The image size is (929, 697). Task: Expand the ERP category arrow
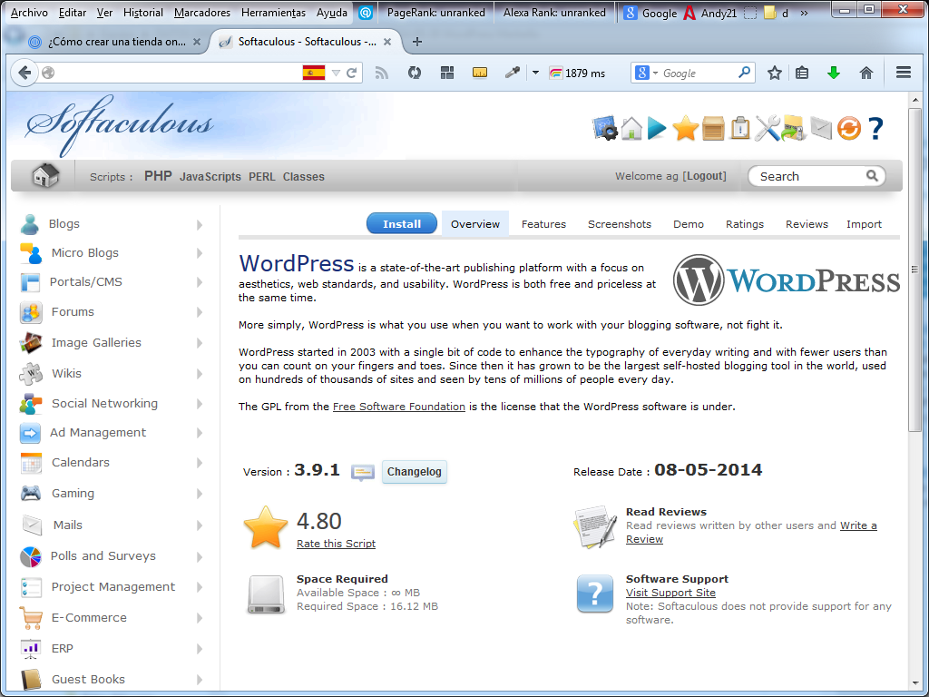(x=200, y=649)
